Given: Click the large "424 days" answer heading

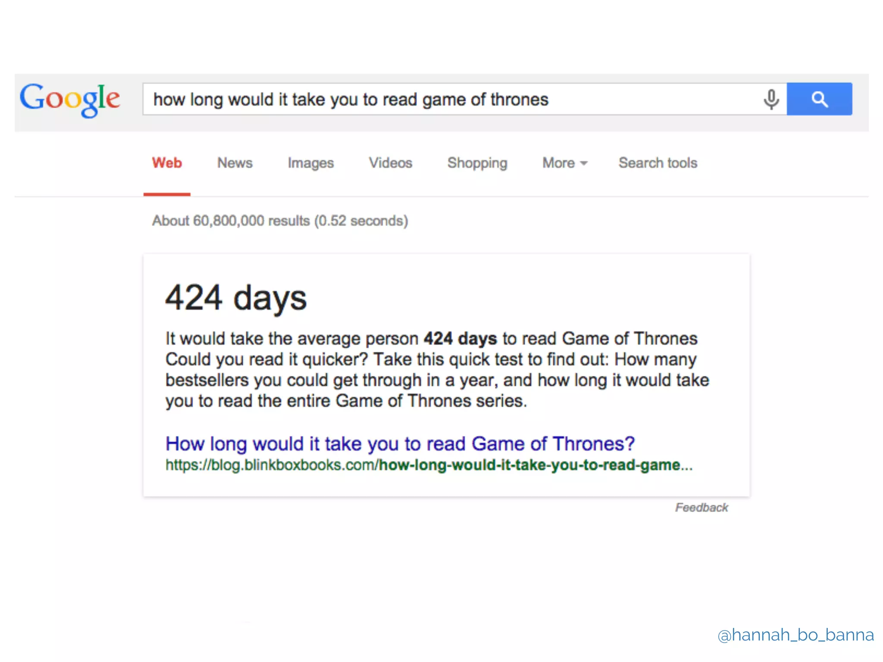Looking at the screenshot, I should [236, 298].
